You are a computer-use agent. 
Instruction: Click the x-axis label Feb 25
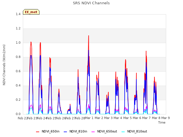51,118
